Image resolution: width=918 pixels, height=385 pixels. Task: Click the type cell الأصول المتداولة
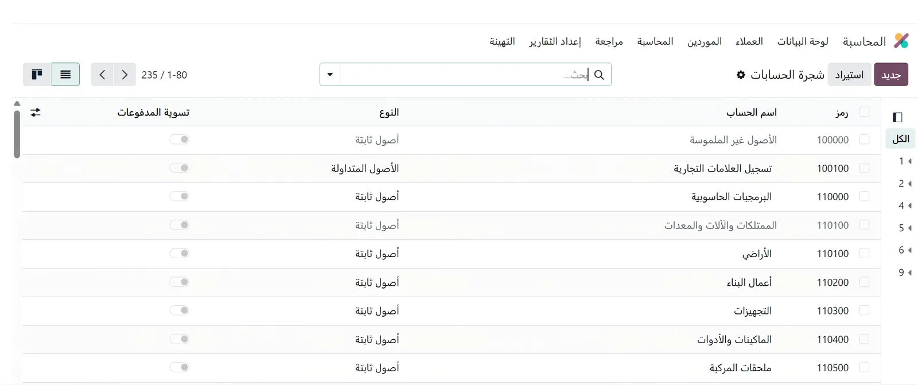pyautogui.click(x=365, y=169)
